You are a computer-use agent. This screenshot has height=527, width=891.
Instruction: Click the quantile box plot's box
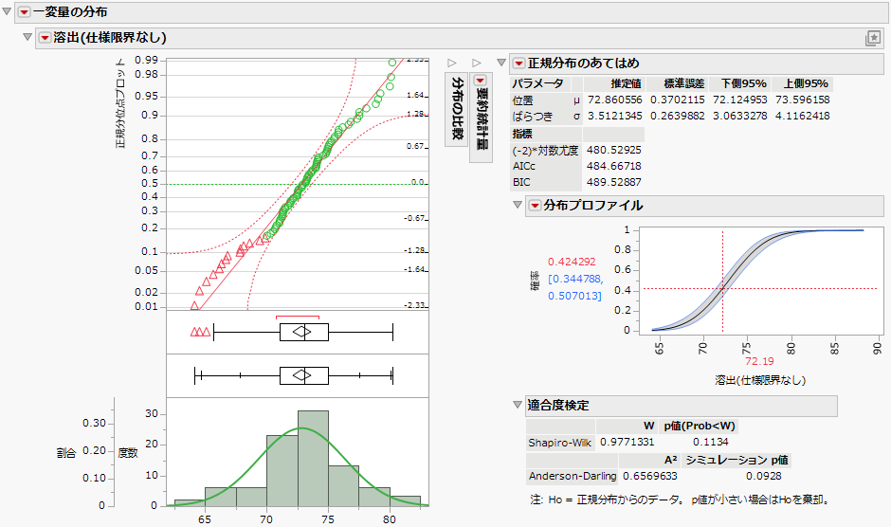click(x=304, y=375)
